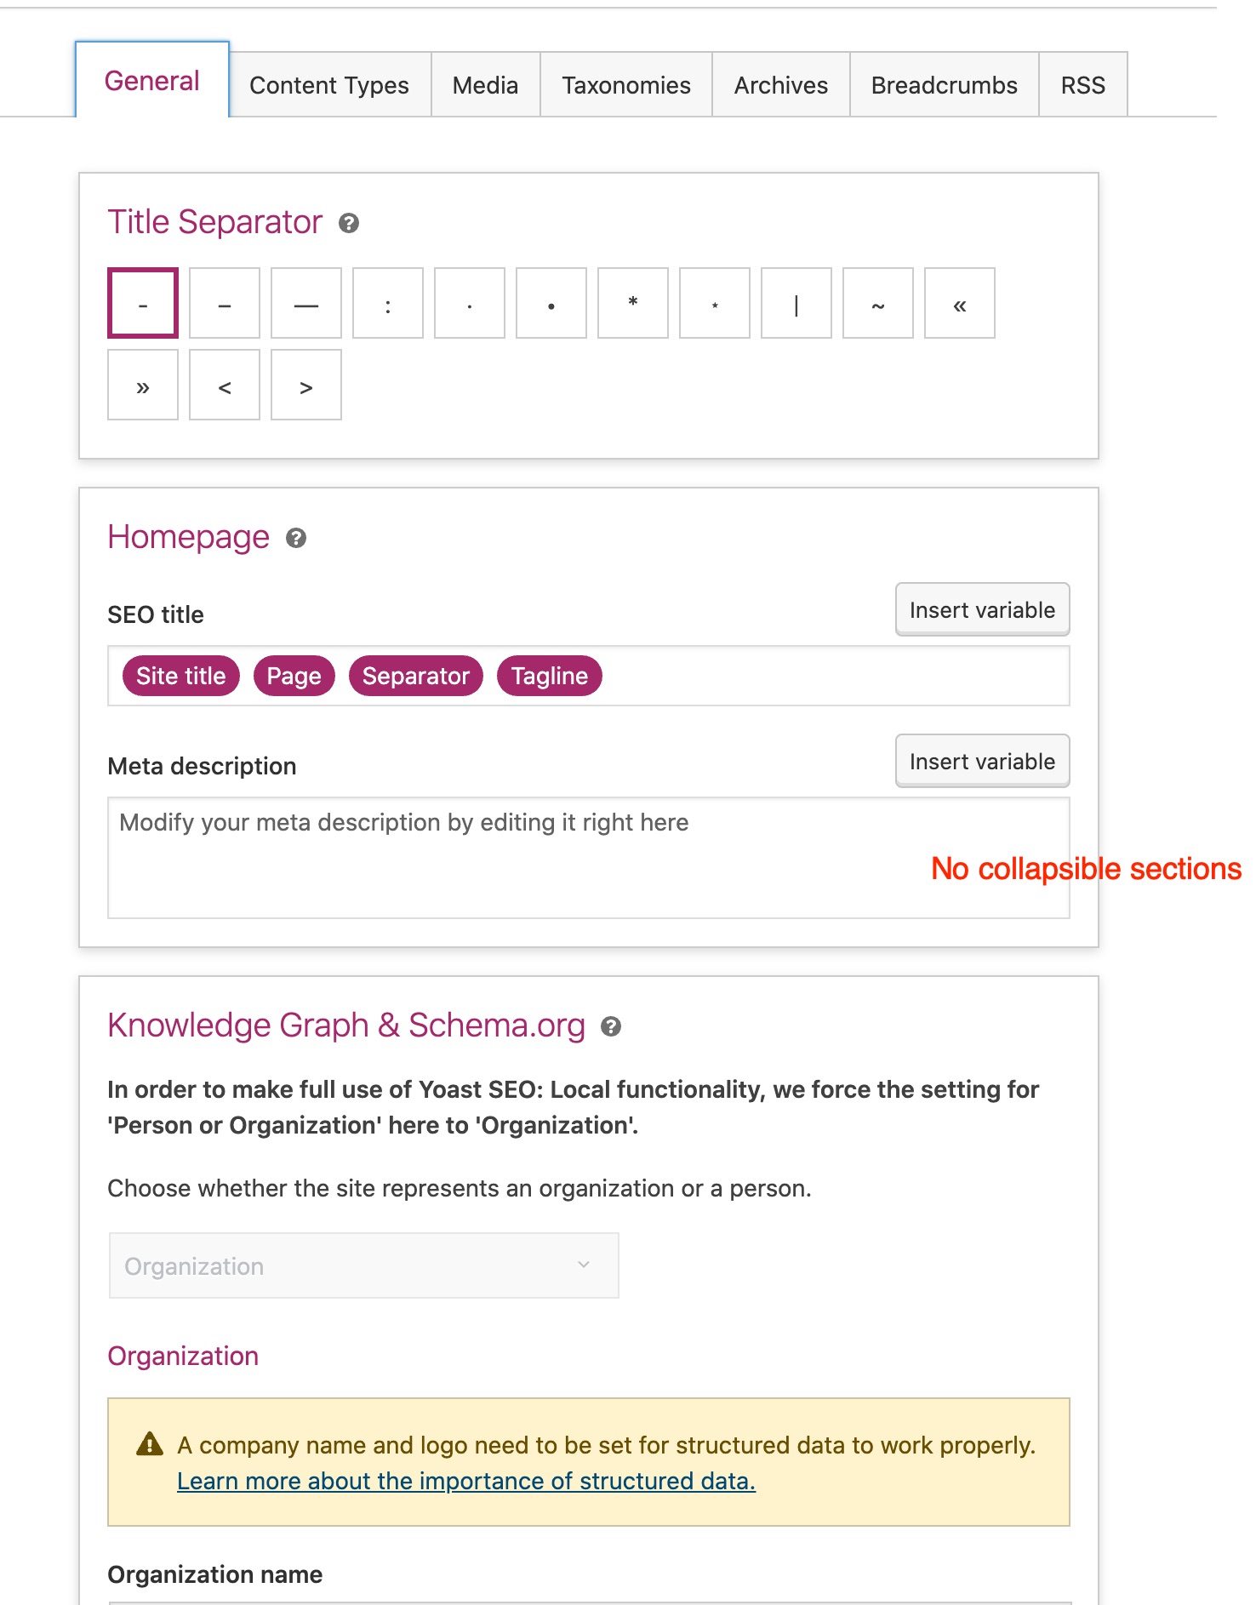
Task: Insert variable for SEO title
Action: click(982, 609)
